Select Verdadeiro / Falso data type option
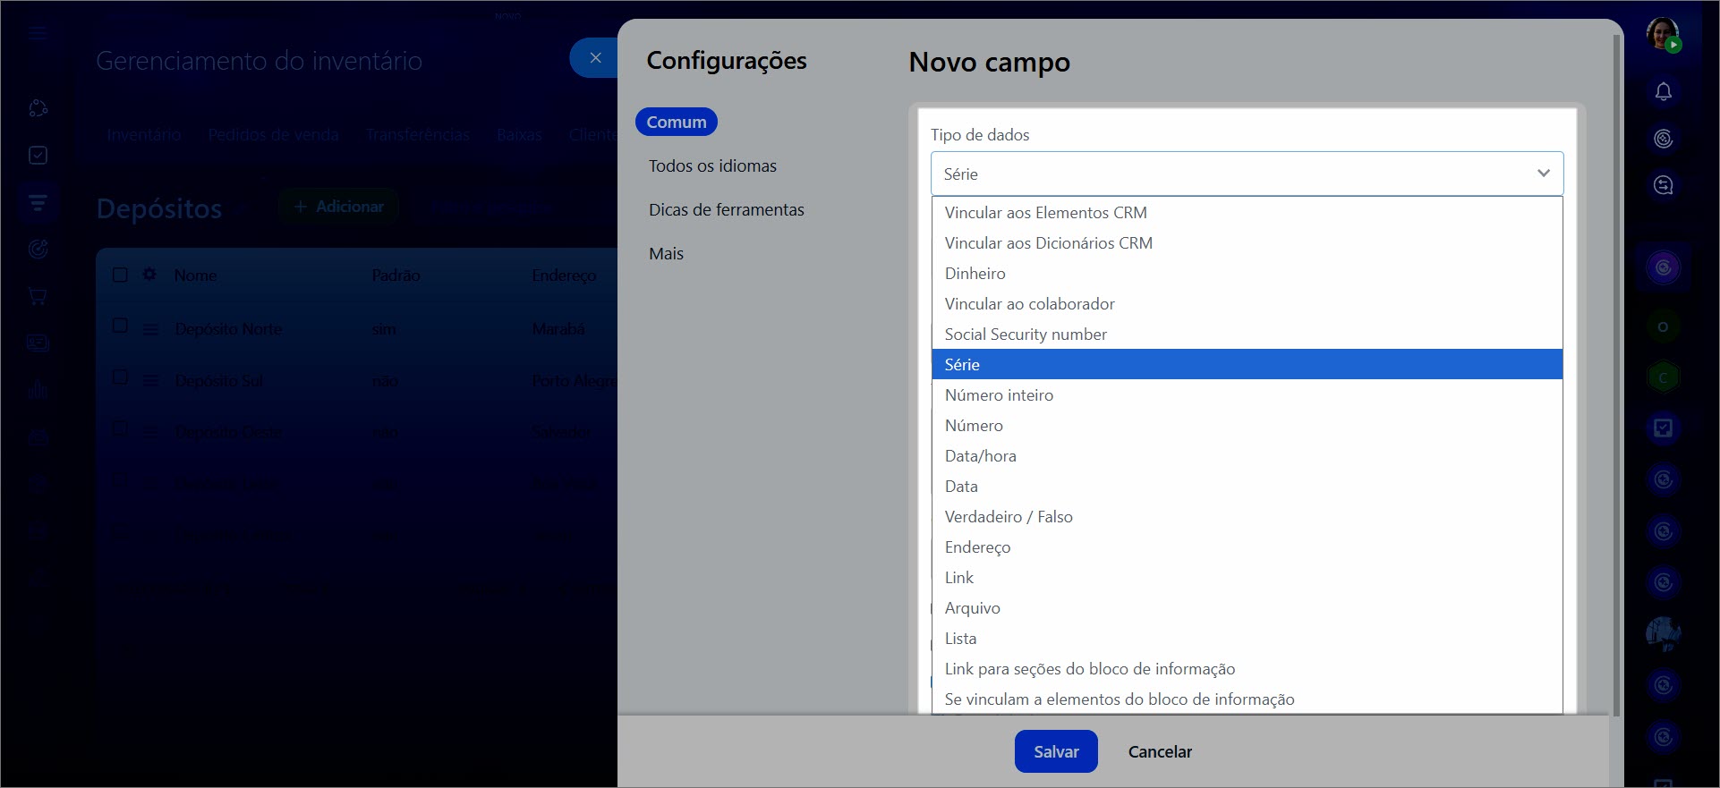 pyautogui.click(x=1009, y=517)
